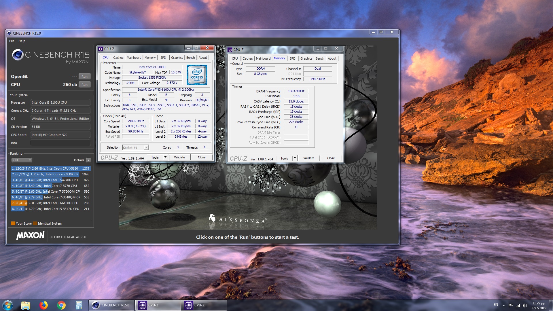Select ranking row Core i7-4770K
The height and width of the screenshot is (311, 553).
(51, 180)
